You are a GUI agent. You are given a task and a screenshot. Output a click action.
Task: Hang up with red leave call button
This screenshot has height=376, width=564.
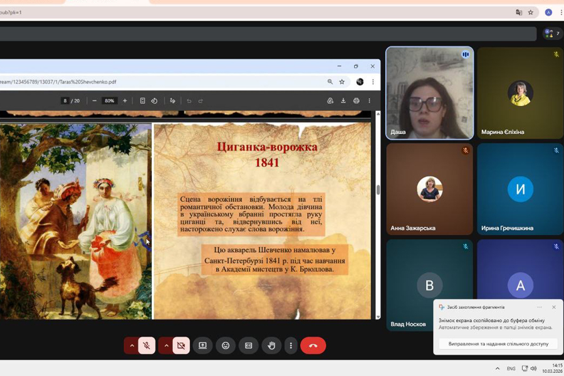[313, 345]
